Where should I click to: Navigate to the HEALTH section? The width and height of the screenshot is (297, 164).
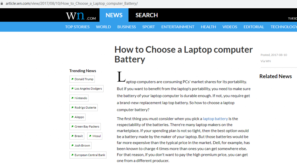point(208,27)
